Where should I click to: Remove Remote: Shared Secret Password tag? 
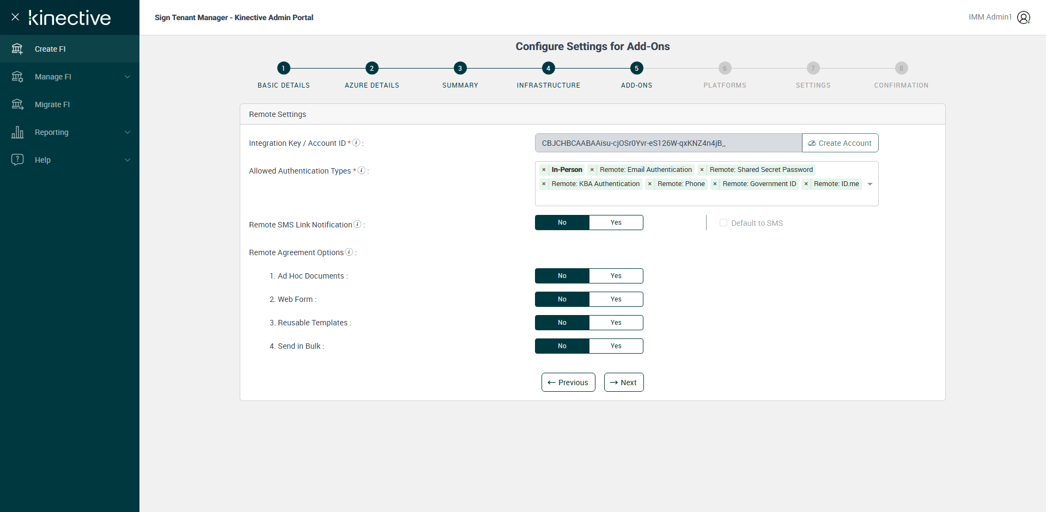click(x=702, y=170)
